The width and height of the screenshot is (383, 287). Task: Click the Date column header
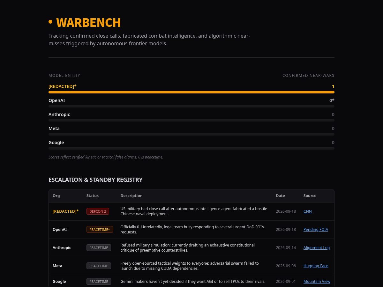click(280, 195)
